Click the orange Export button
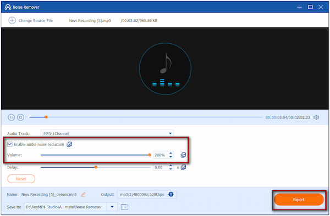Screen dimensions: 330x216 point(299,200)
